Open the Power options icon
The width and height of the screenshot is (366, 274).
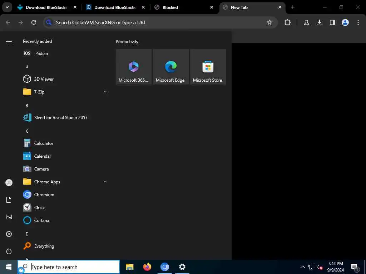click(9, 251)
